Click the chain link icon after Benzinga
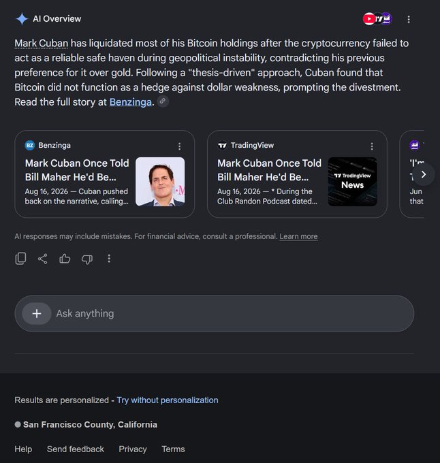The height and width of the screenshot is (463, 440). [x=162, y=101]
